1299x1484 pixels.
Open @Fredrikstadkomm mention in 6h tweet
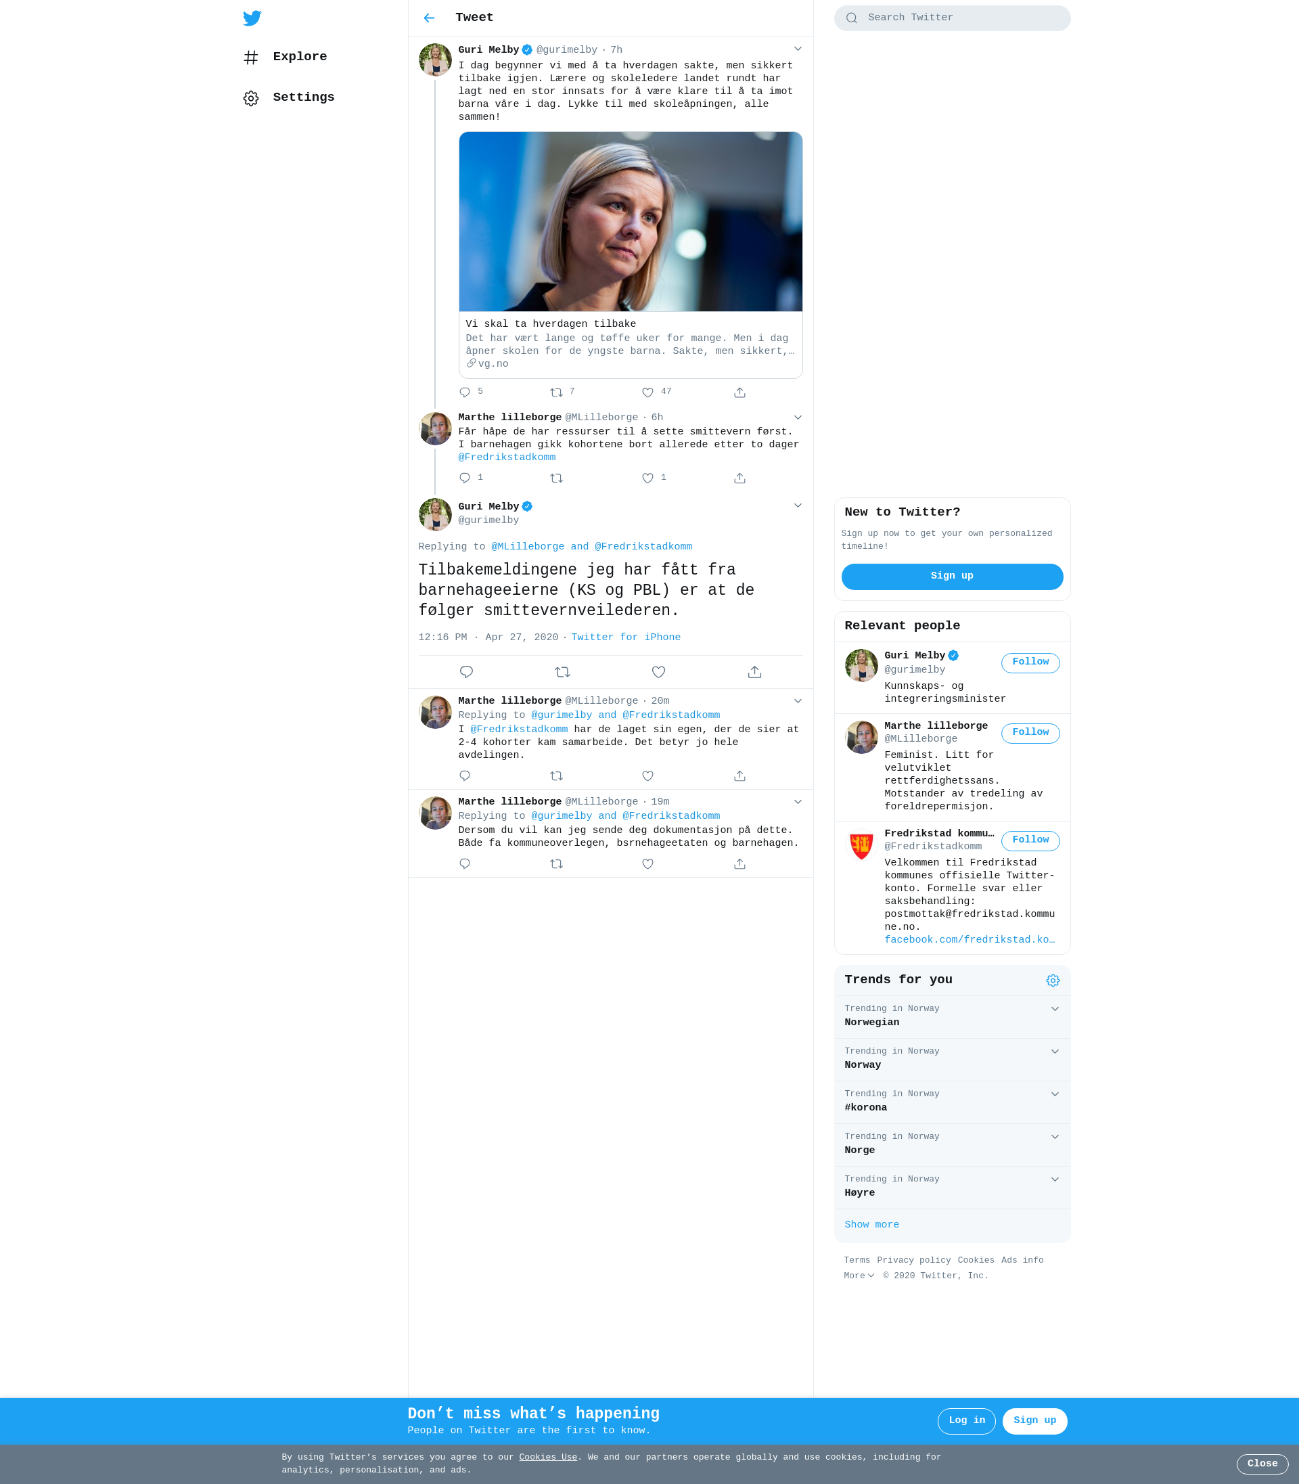click(507, 457)
